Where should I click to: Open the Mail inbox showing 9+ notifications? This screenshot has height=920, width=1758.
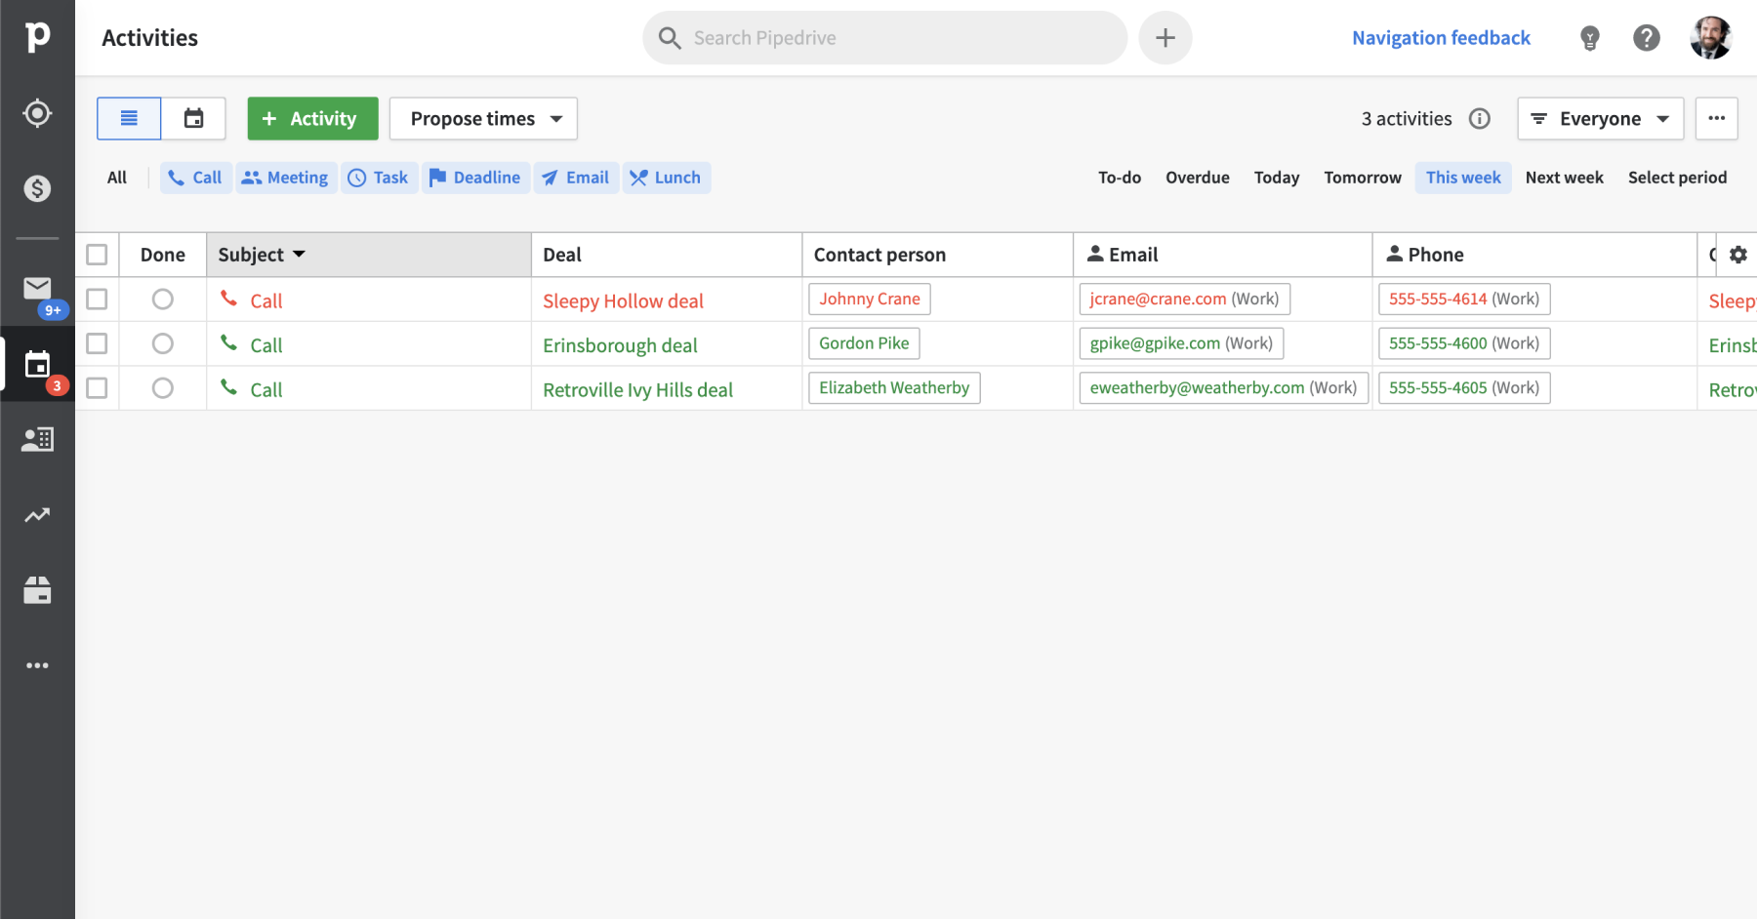(37, 289)
